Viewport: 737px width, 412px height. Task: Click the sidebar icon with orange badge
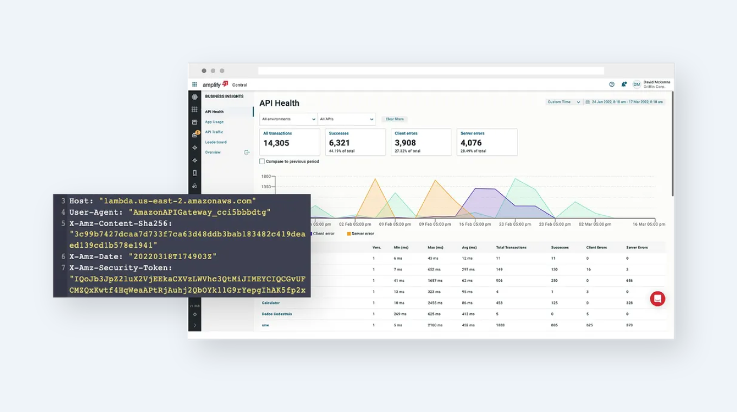[195, 134]
